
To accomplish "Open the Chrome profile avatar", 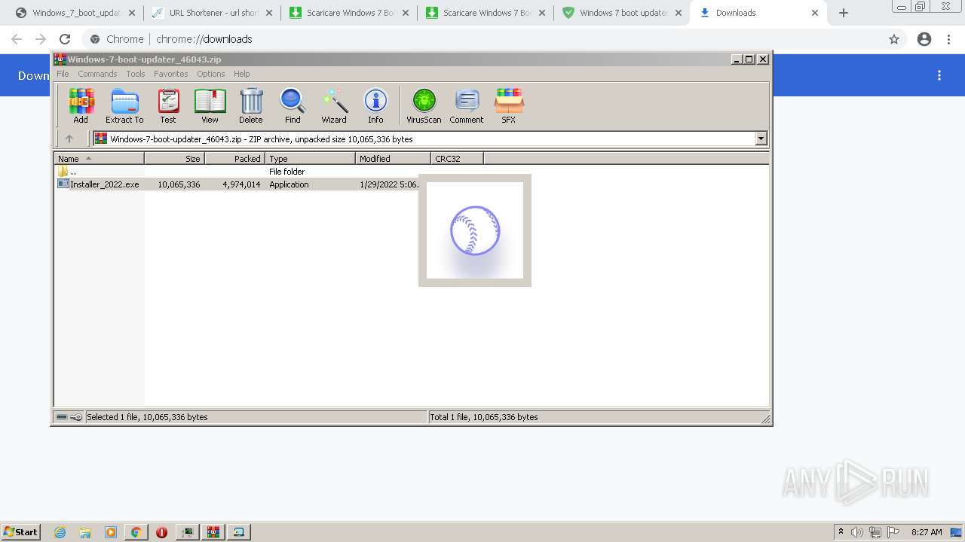I will 924,39.
